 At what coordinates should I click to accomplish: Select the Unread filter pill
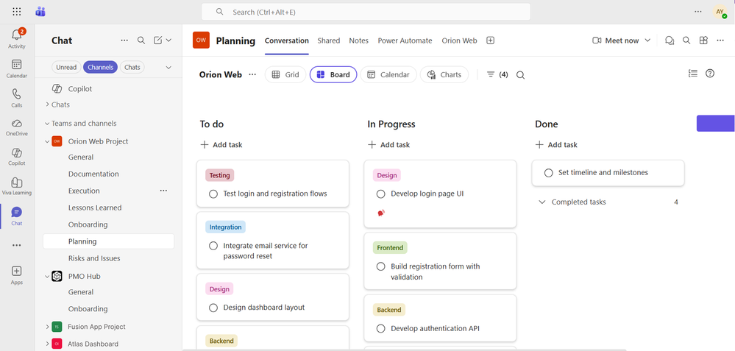point(66,67)
